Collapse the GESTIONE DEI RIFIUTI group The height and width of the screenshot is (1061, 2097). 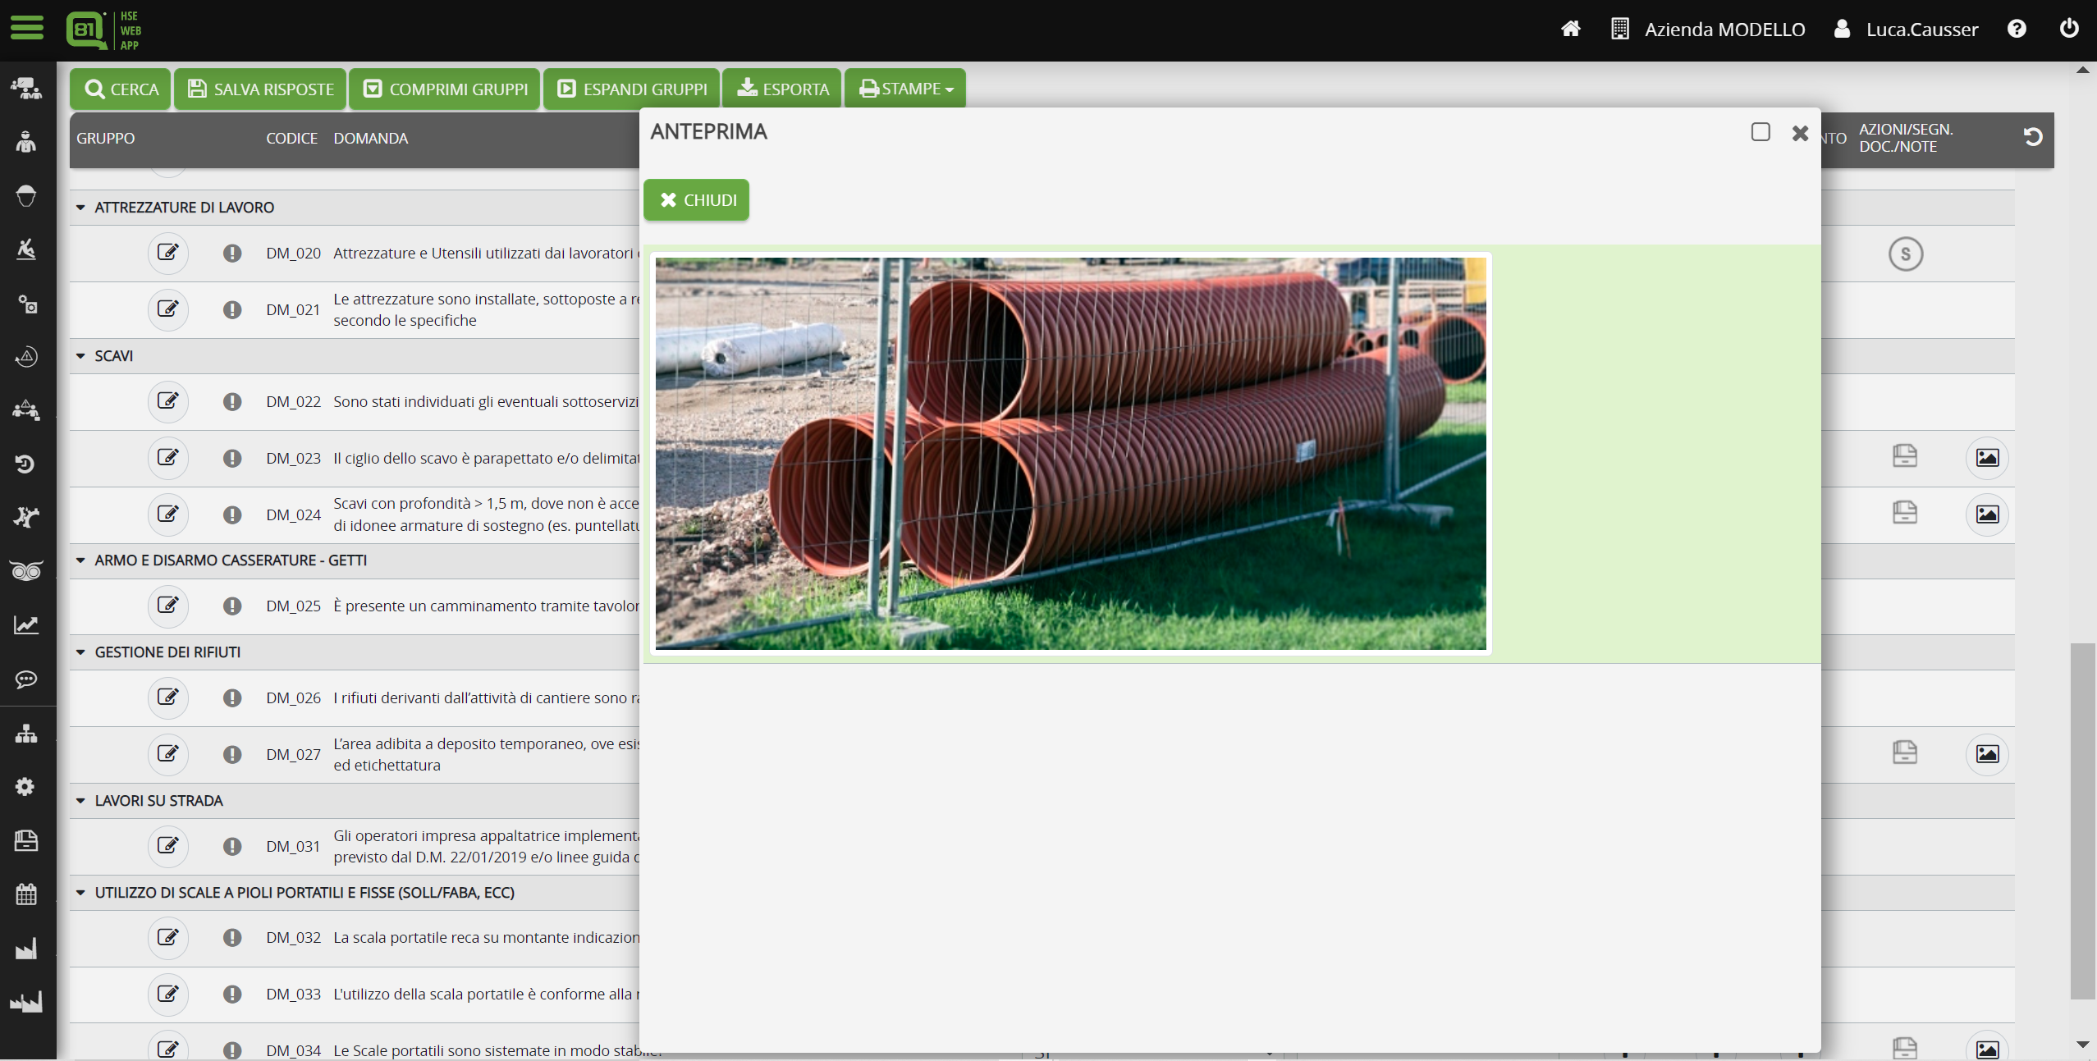click(x=80, y=652)
